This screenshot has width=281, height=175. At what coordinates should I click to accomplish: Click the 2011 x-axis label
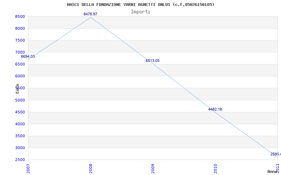(278, 168)
